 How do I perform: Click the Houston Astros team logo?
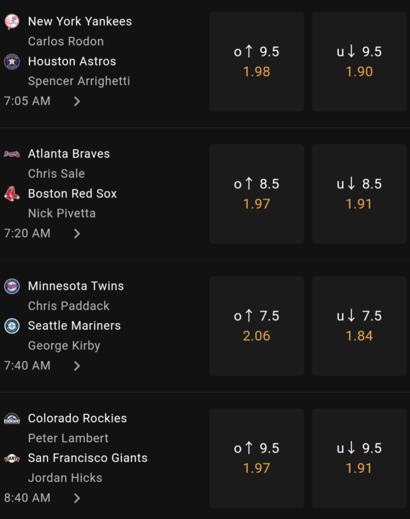tap(11, 62)
